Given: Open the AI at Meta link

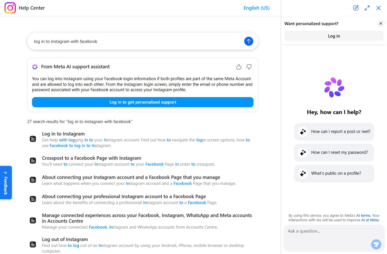Looking at the screenshot, I should (370, 220).
